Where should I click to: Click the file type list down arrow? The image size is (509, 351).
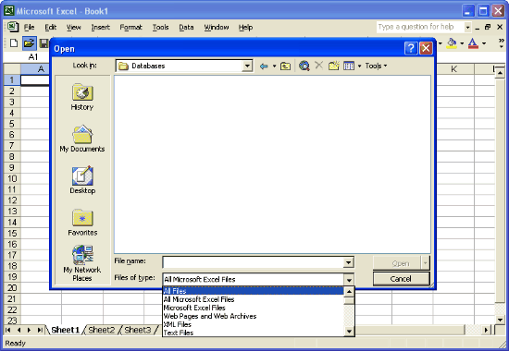pos(349,332)
